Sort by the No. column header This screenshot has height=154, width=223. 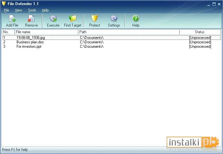click(8, 32)
